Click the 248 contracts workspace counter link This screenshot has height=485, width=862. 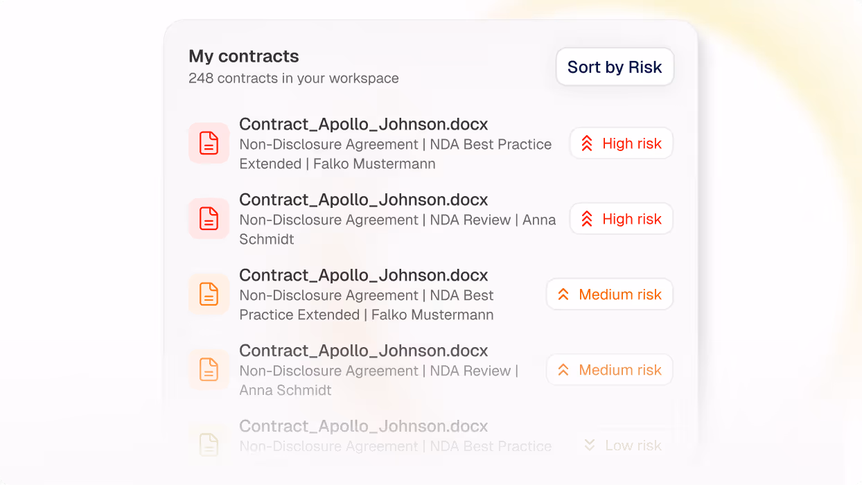pos(293,78)
